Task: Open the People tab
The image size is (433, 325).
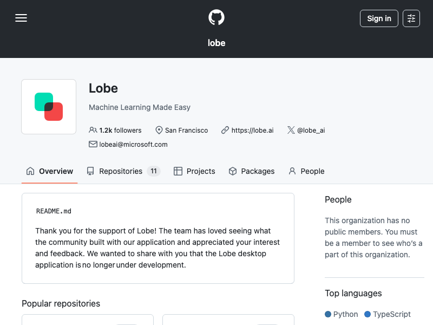Action: click(x=306, y=171)
